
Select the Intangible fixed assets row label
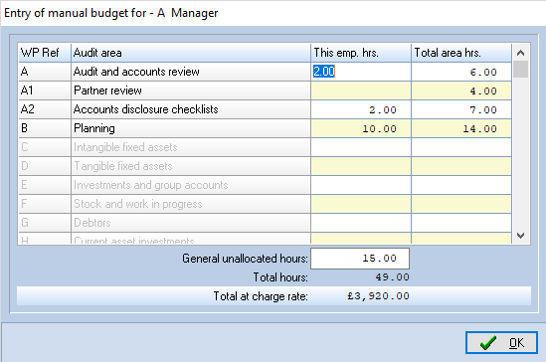(x=191, y=147)
